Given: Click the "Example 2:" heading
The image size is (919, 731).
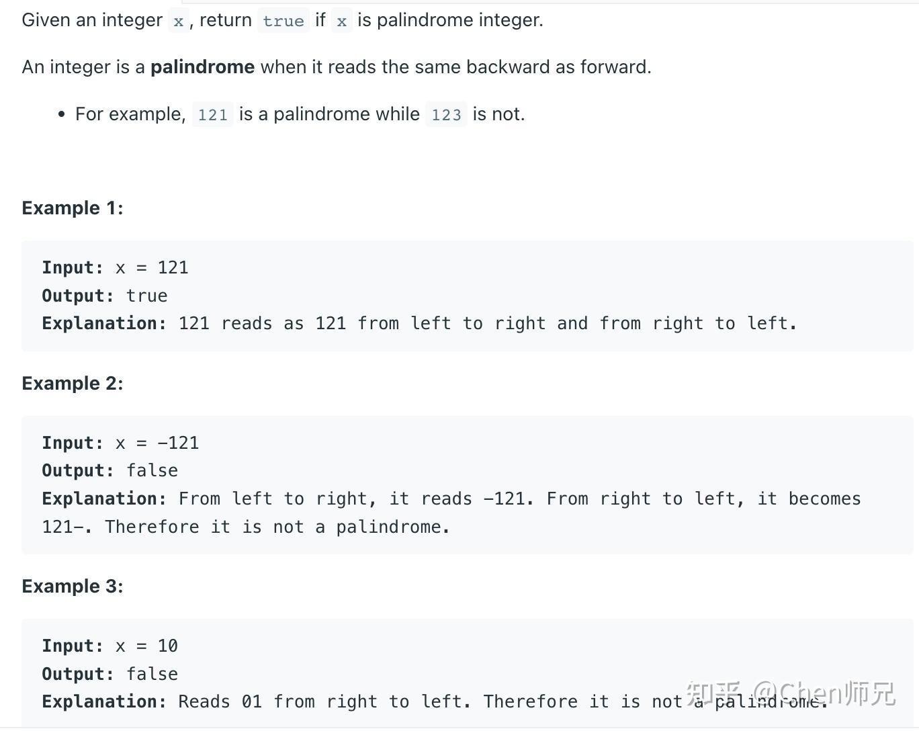Looking at the screenshot, I should pos(73,384).
